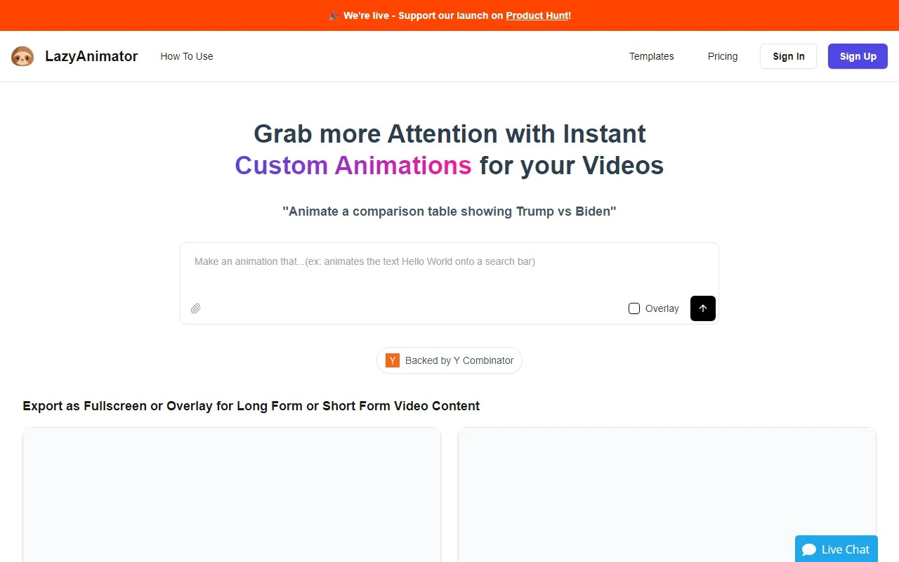Click the party popper emoji in banner
The height and width of the screenshot is (562, 899).
(334, 15)
